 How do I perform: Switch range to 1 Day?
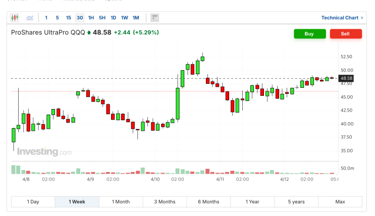(x=33, y=202)
